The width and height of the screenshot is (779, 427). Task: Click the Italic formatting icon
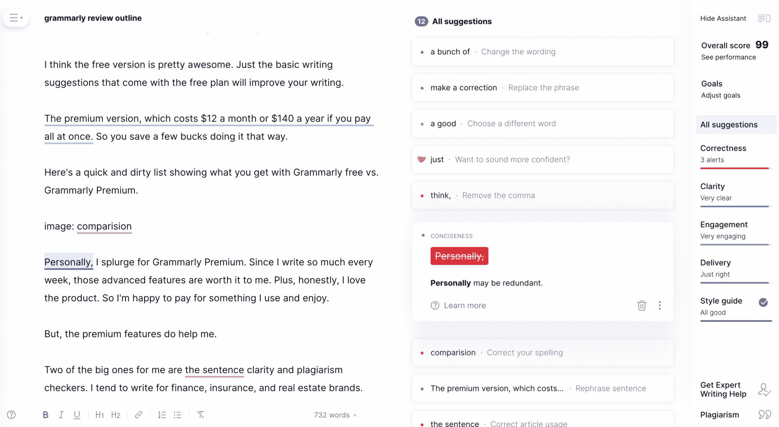[61, 416]
